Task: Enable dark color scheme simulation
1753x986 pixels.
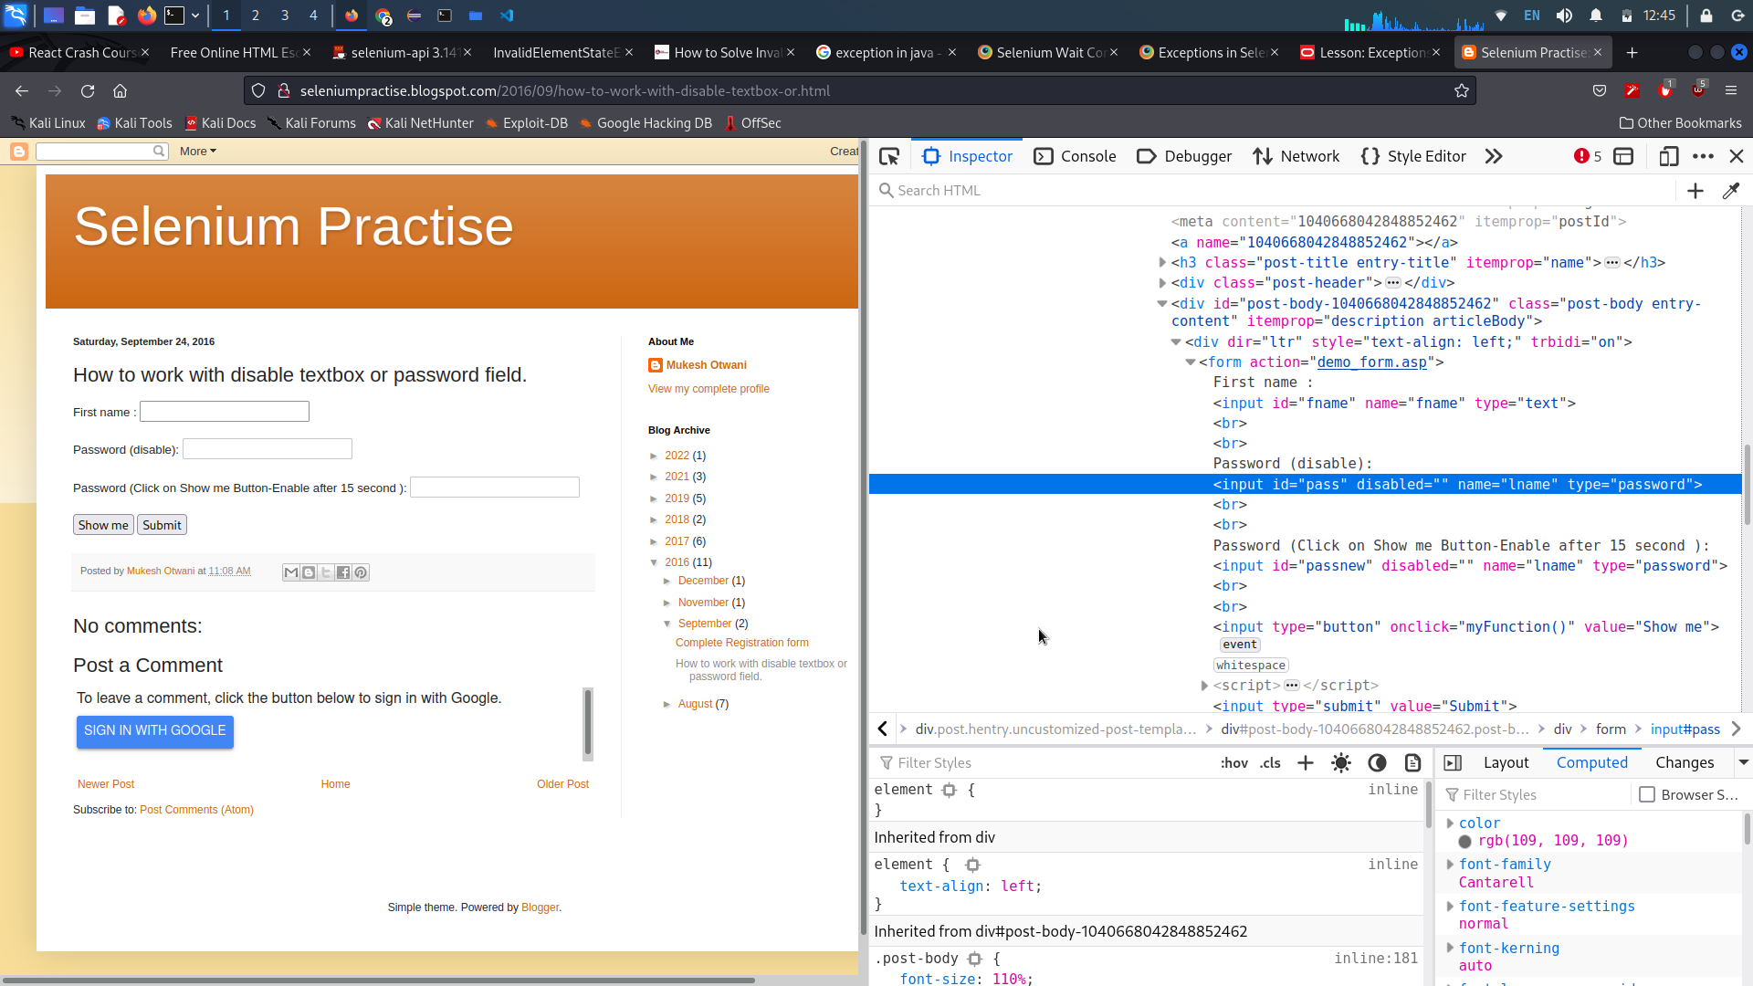Action: pyautogui.click(x=1376, y=762)
